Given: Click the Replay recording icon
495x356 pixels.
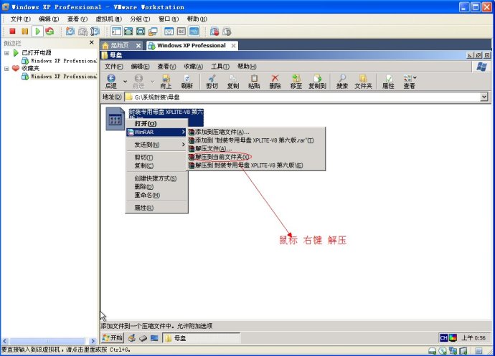Looking at the screenshot, I should [227, 32].
